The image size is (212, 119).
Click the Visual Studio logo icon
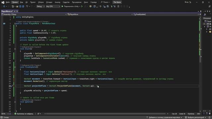click(3, 2)
